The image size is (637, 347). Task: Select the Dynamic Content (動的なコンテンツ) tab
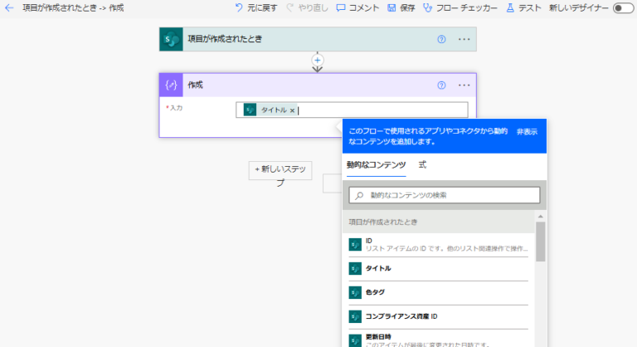[377, 165]
